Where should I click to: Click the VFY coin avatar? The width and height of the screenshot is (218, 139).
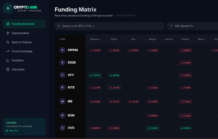[62, 75]
